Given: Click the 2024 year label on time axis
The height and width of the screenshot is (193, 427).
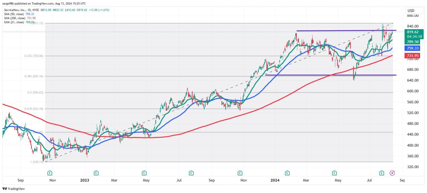Looking at the screenshot, I should click(275, 180).
